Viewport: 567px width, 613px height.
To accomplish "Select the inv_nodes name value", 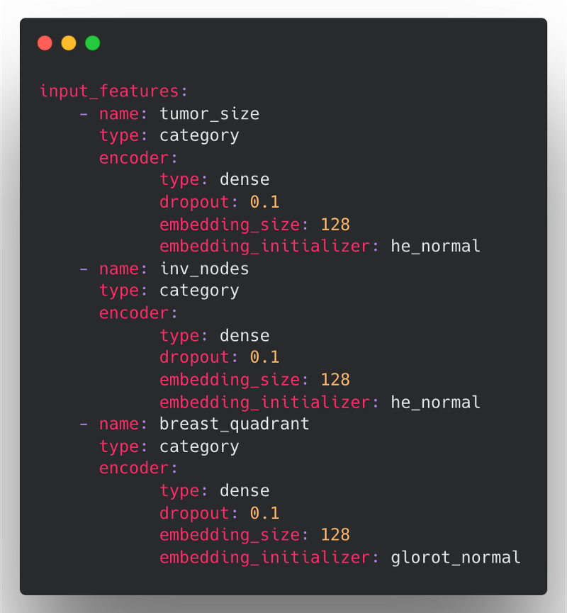I will pyautogui.click(x=205, y=269).
